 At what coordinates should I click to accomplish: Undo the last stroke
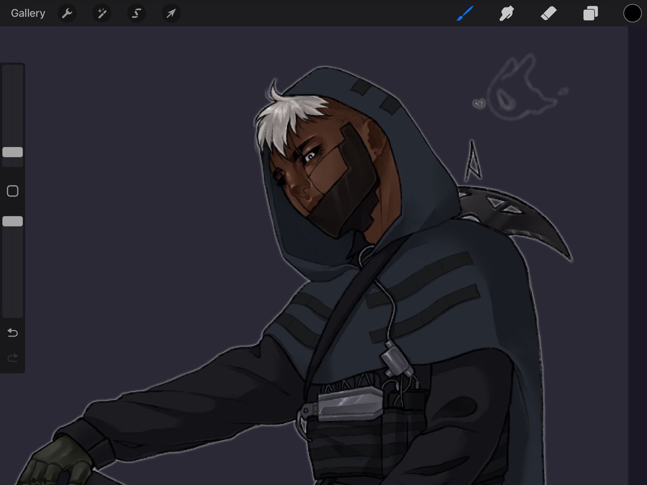(12, 332)
